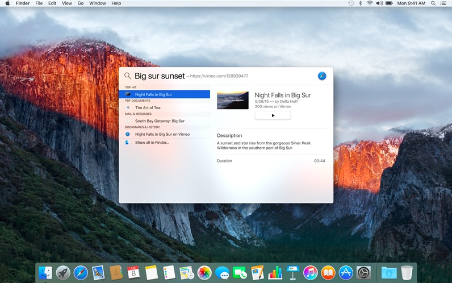The height and width of the screenshot is (283, 452).
Task: Launch Safari from the Dock
Action: pos(81,273)
